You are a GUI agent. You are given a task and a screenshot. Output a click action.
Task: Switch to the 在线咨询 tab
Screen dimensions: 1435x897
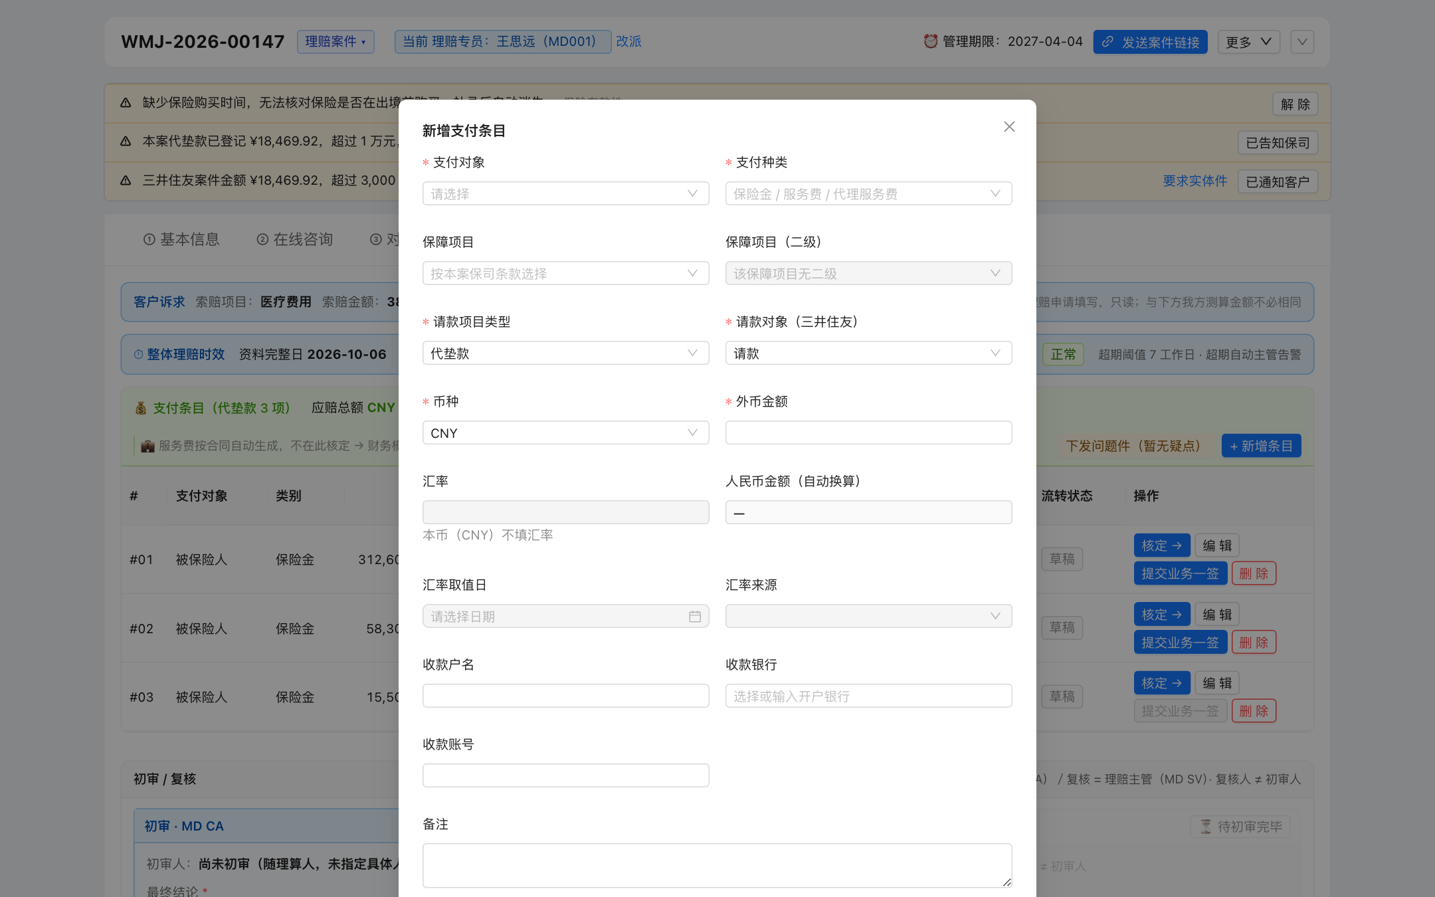(294, 239)
